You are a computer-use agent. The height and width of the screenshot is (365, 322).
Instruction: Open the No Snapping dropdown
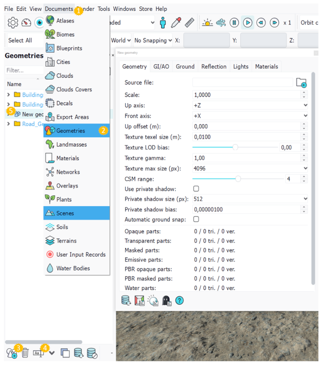tap(153, 40)
